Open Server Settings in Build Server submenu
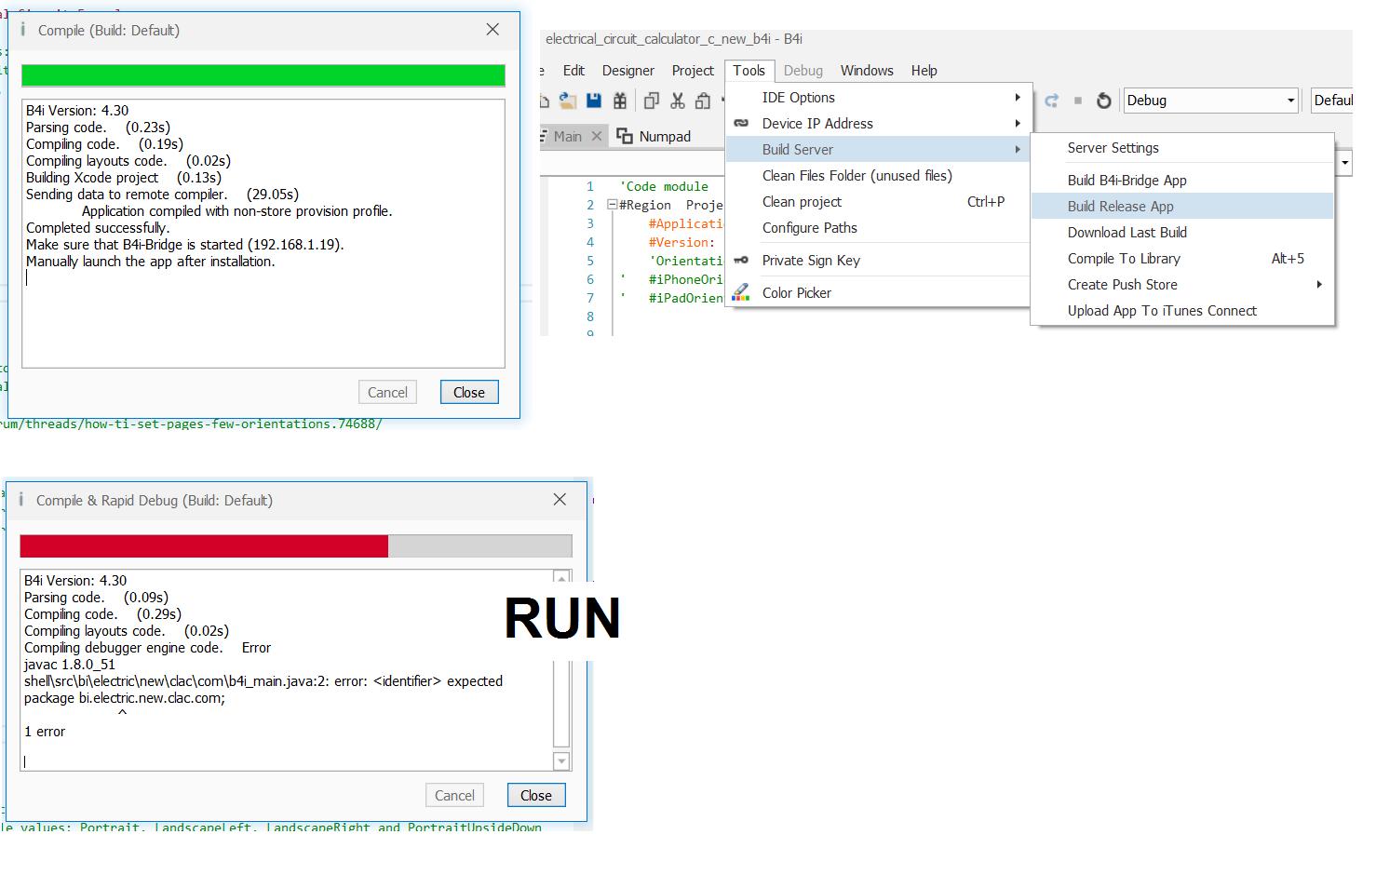The height and width of the screenshot is (888, 1376). point(1182,148)
